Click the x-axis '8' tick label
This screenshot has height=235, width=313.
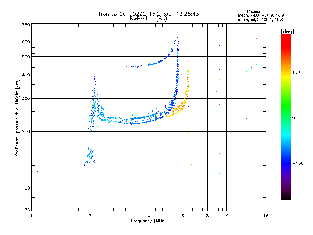coord(207,216)
